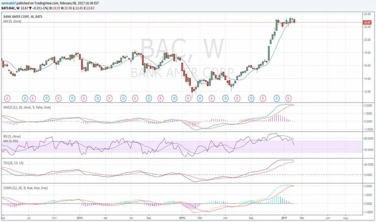Viewport: 376px width, 222px height.
Task: Click the O:23.15 open value in header
Action: click(x=54, y=8)
